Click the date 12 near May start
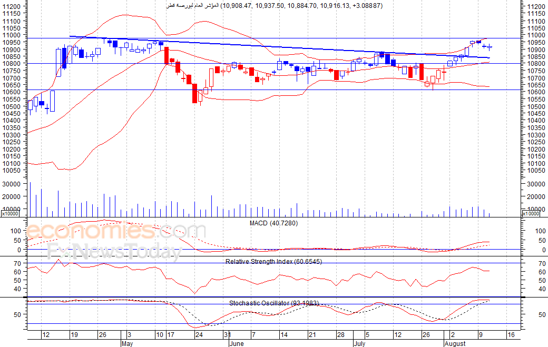 (45, 335)
